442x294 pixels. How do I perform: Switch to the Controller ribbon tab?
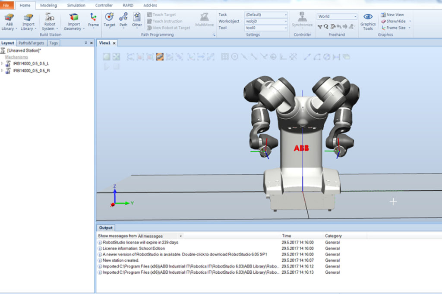(x=104, y=5)
